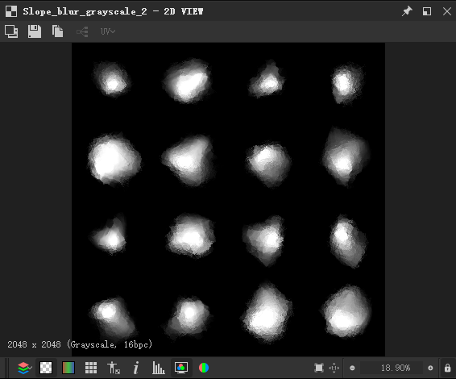
Task: Click the paste/copy pages icon in toolbar
Action: click(57, 31)
